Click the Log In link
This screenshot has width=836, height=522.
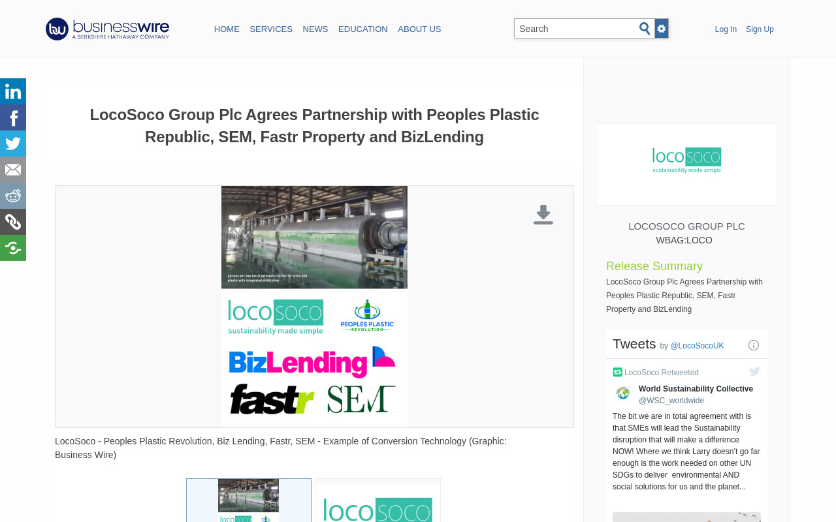pos(726,29)
